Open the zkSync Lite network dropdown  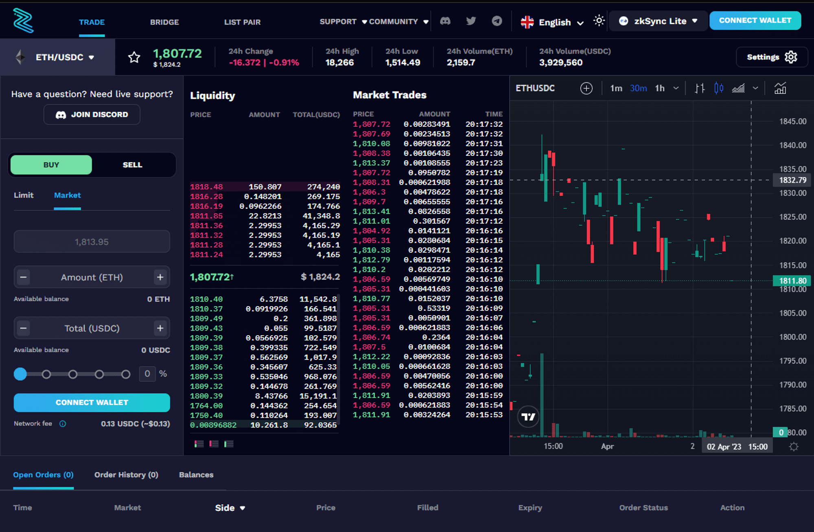[x=659, y=21]
